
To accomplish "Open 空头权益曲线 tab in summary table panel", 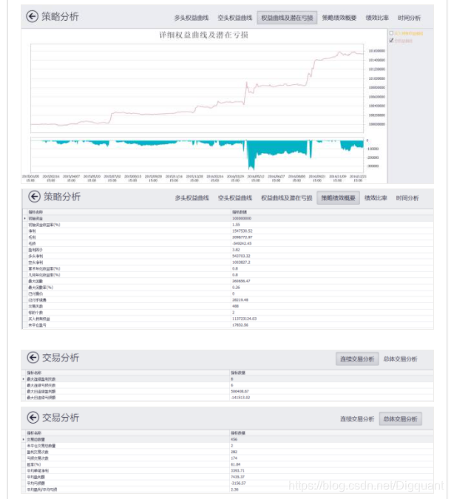I will tap(235, 198).
